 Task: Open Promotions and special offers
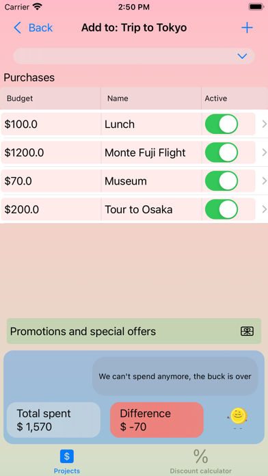(x=134, y=331)
